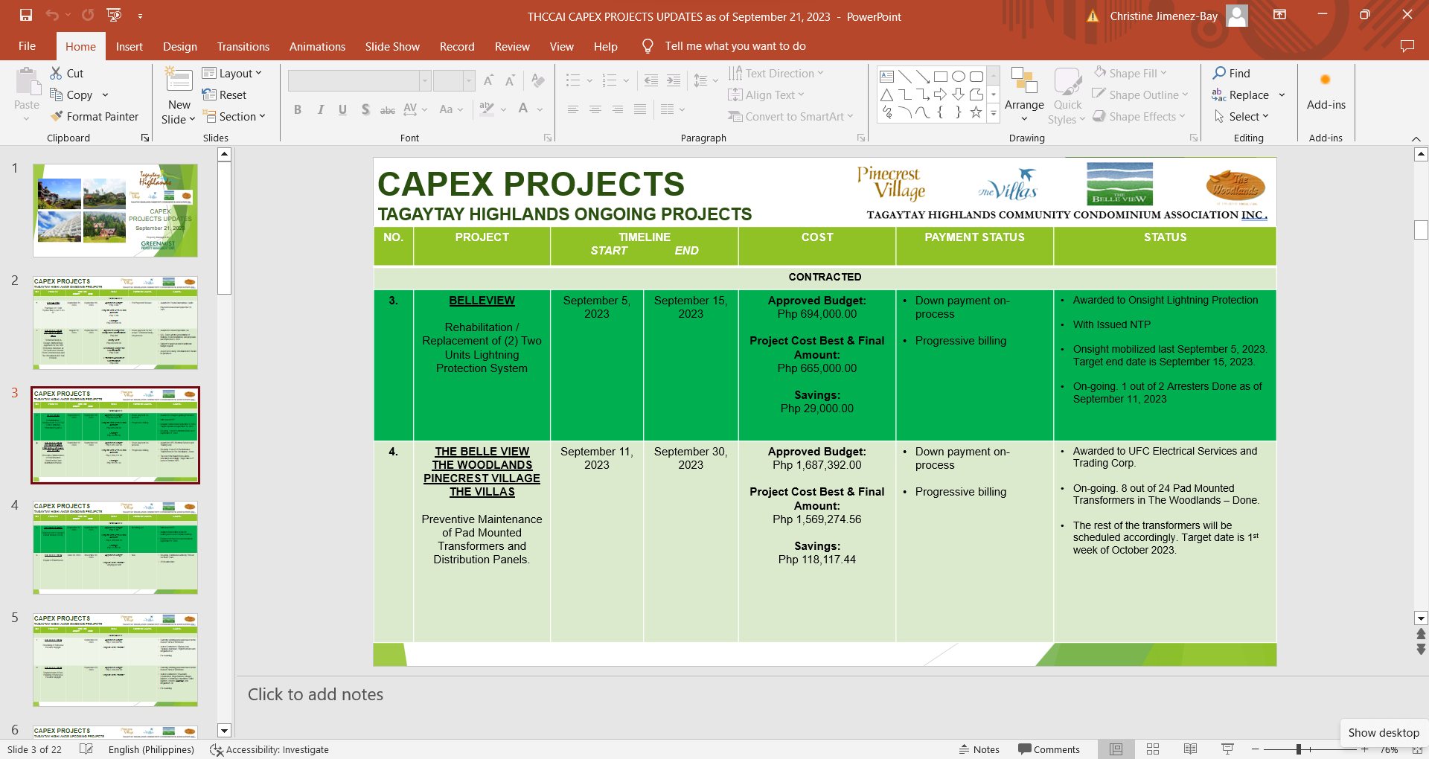The image size is (1429, 759).
Task: Align text left
Action: 573,109
